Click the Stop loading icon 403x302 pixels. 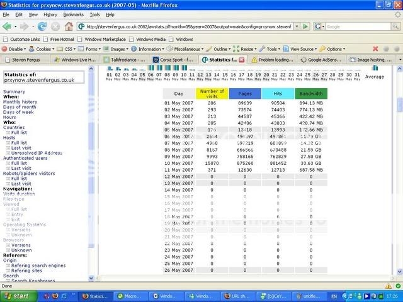coord(55,26)
